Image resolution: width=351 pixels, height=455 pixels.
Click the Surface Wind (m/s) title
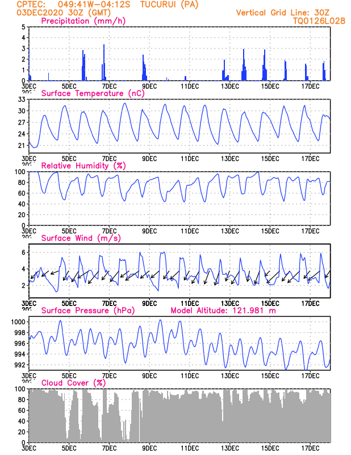[x=81, y=238]
